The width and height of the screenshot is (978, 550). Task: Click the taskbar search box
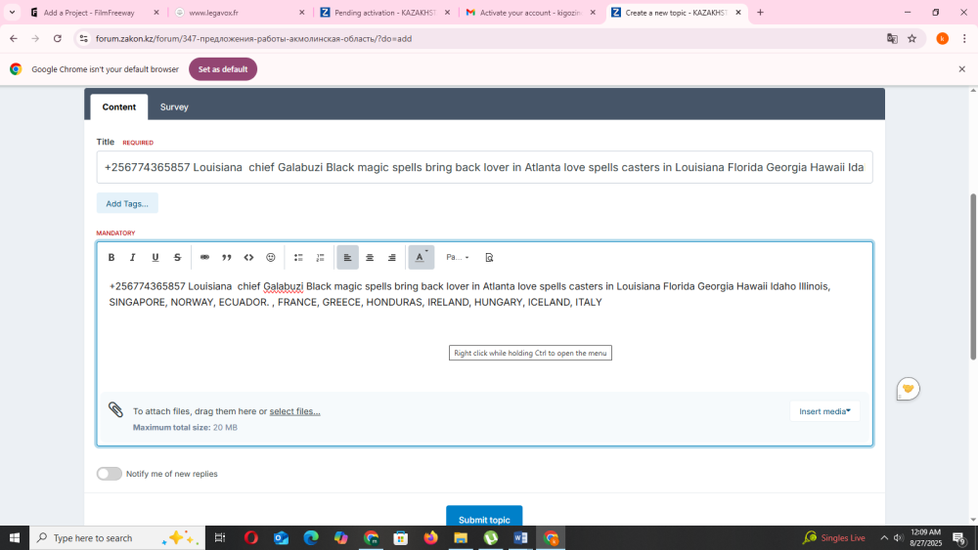point(117,537)
